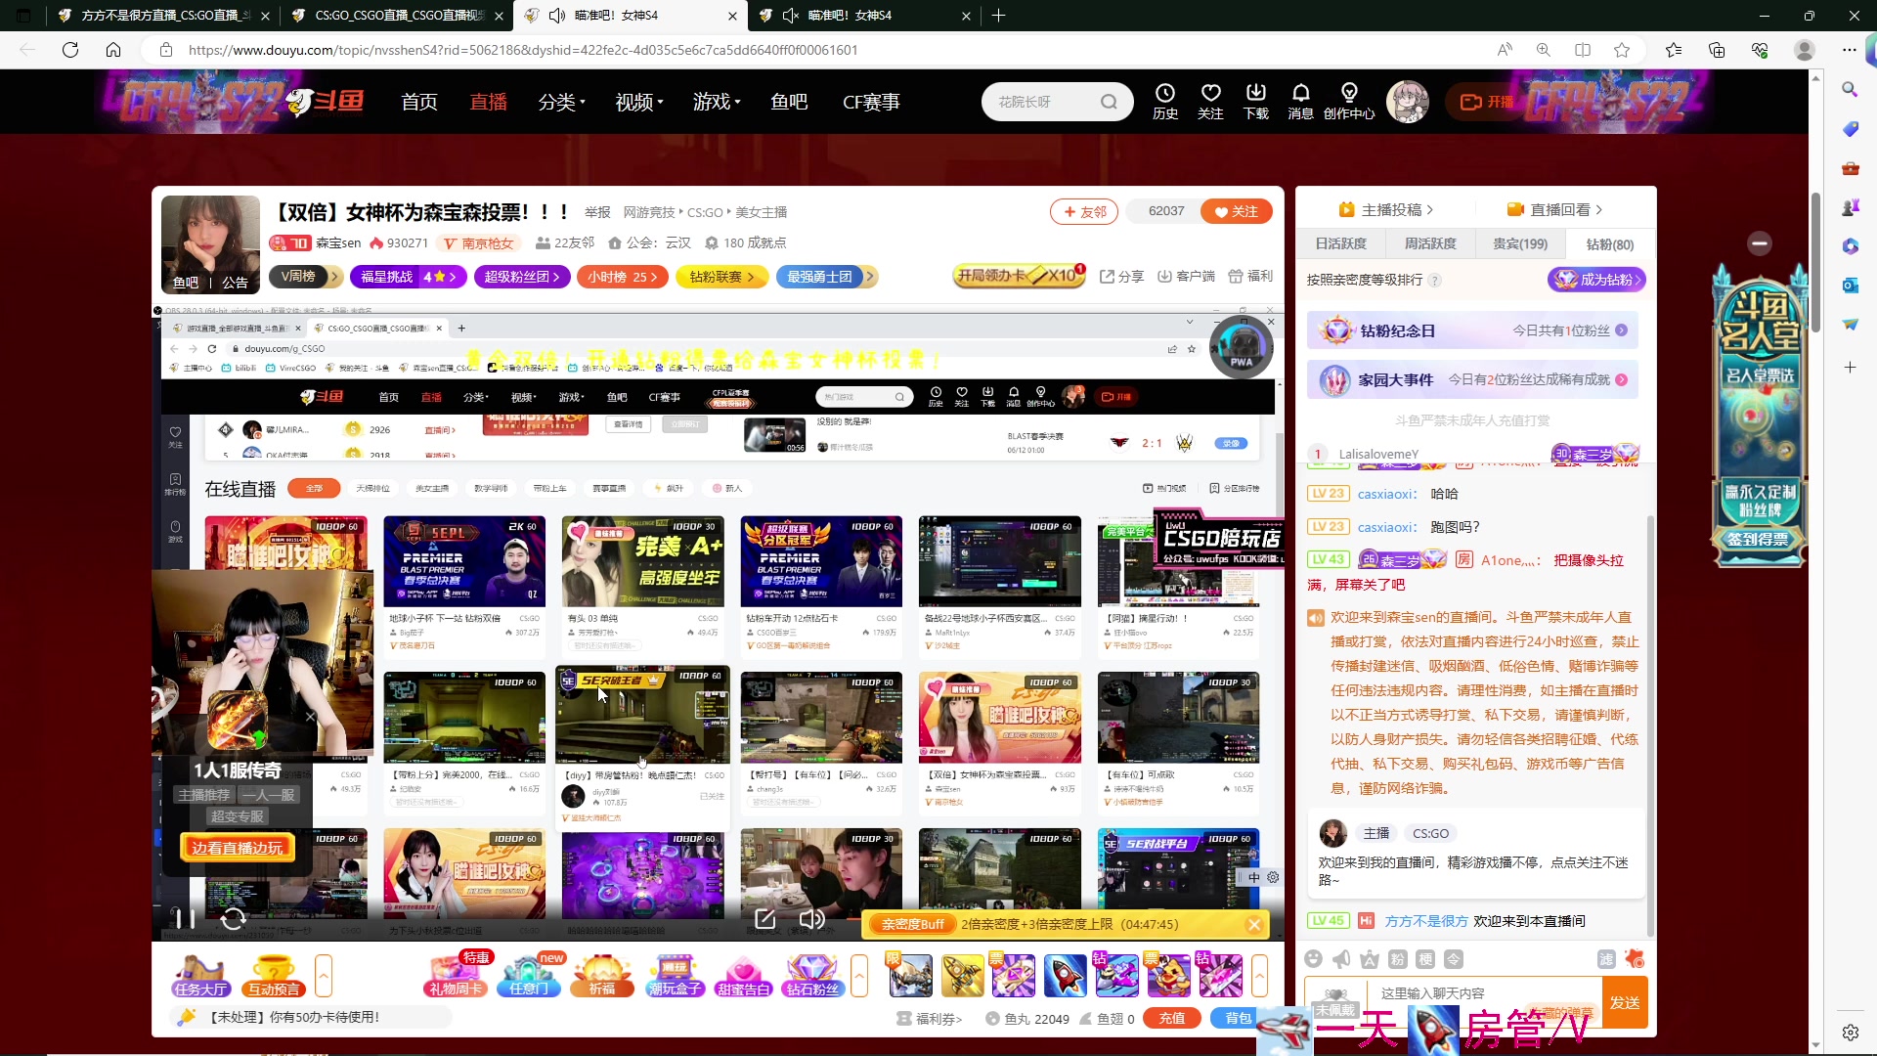The height and width of the screenshot is (1056, 1877).
Task: Open 任意门 icon
Action: pyautogui.click(x=529, y=976)
